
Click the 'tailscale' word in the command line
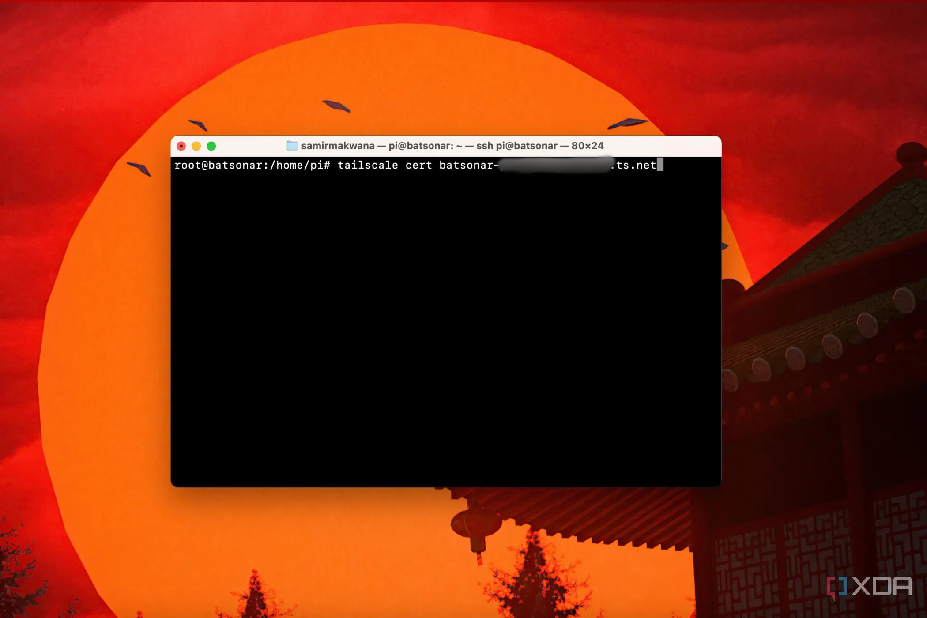click(368, 165)
